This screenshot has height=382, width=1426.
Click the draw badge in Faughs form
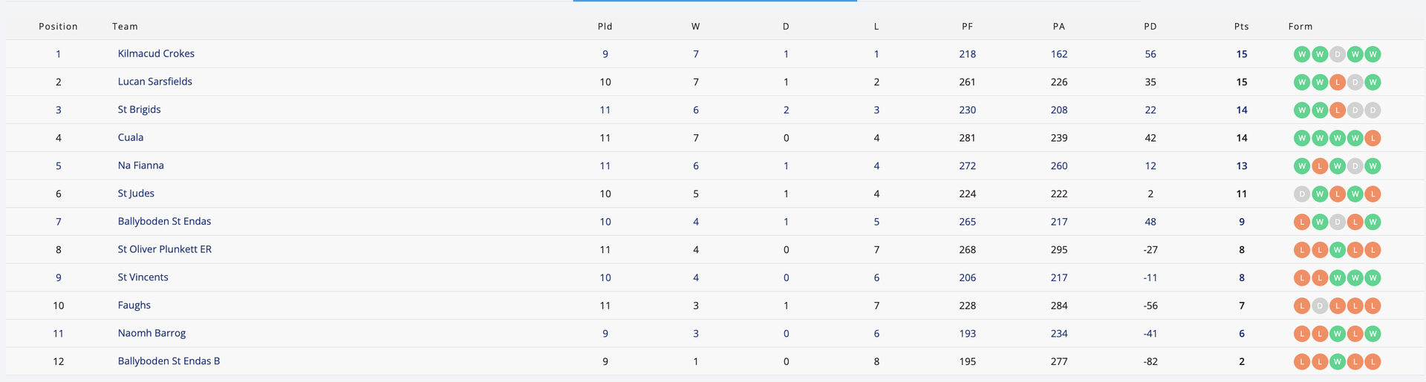[x=1319, y=306]
